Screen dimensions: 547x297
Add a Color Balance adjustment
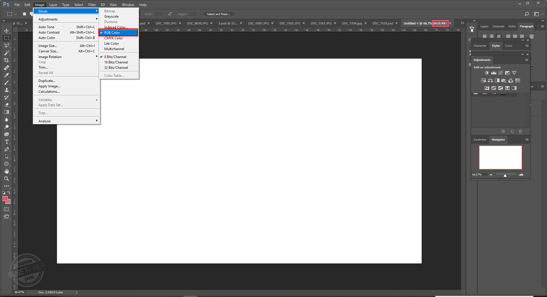click(490, 81)
